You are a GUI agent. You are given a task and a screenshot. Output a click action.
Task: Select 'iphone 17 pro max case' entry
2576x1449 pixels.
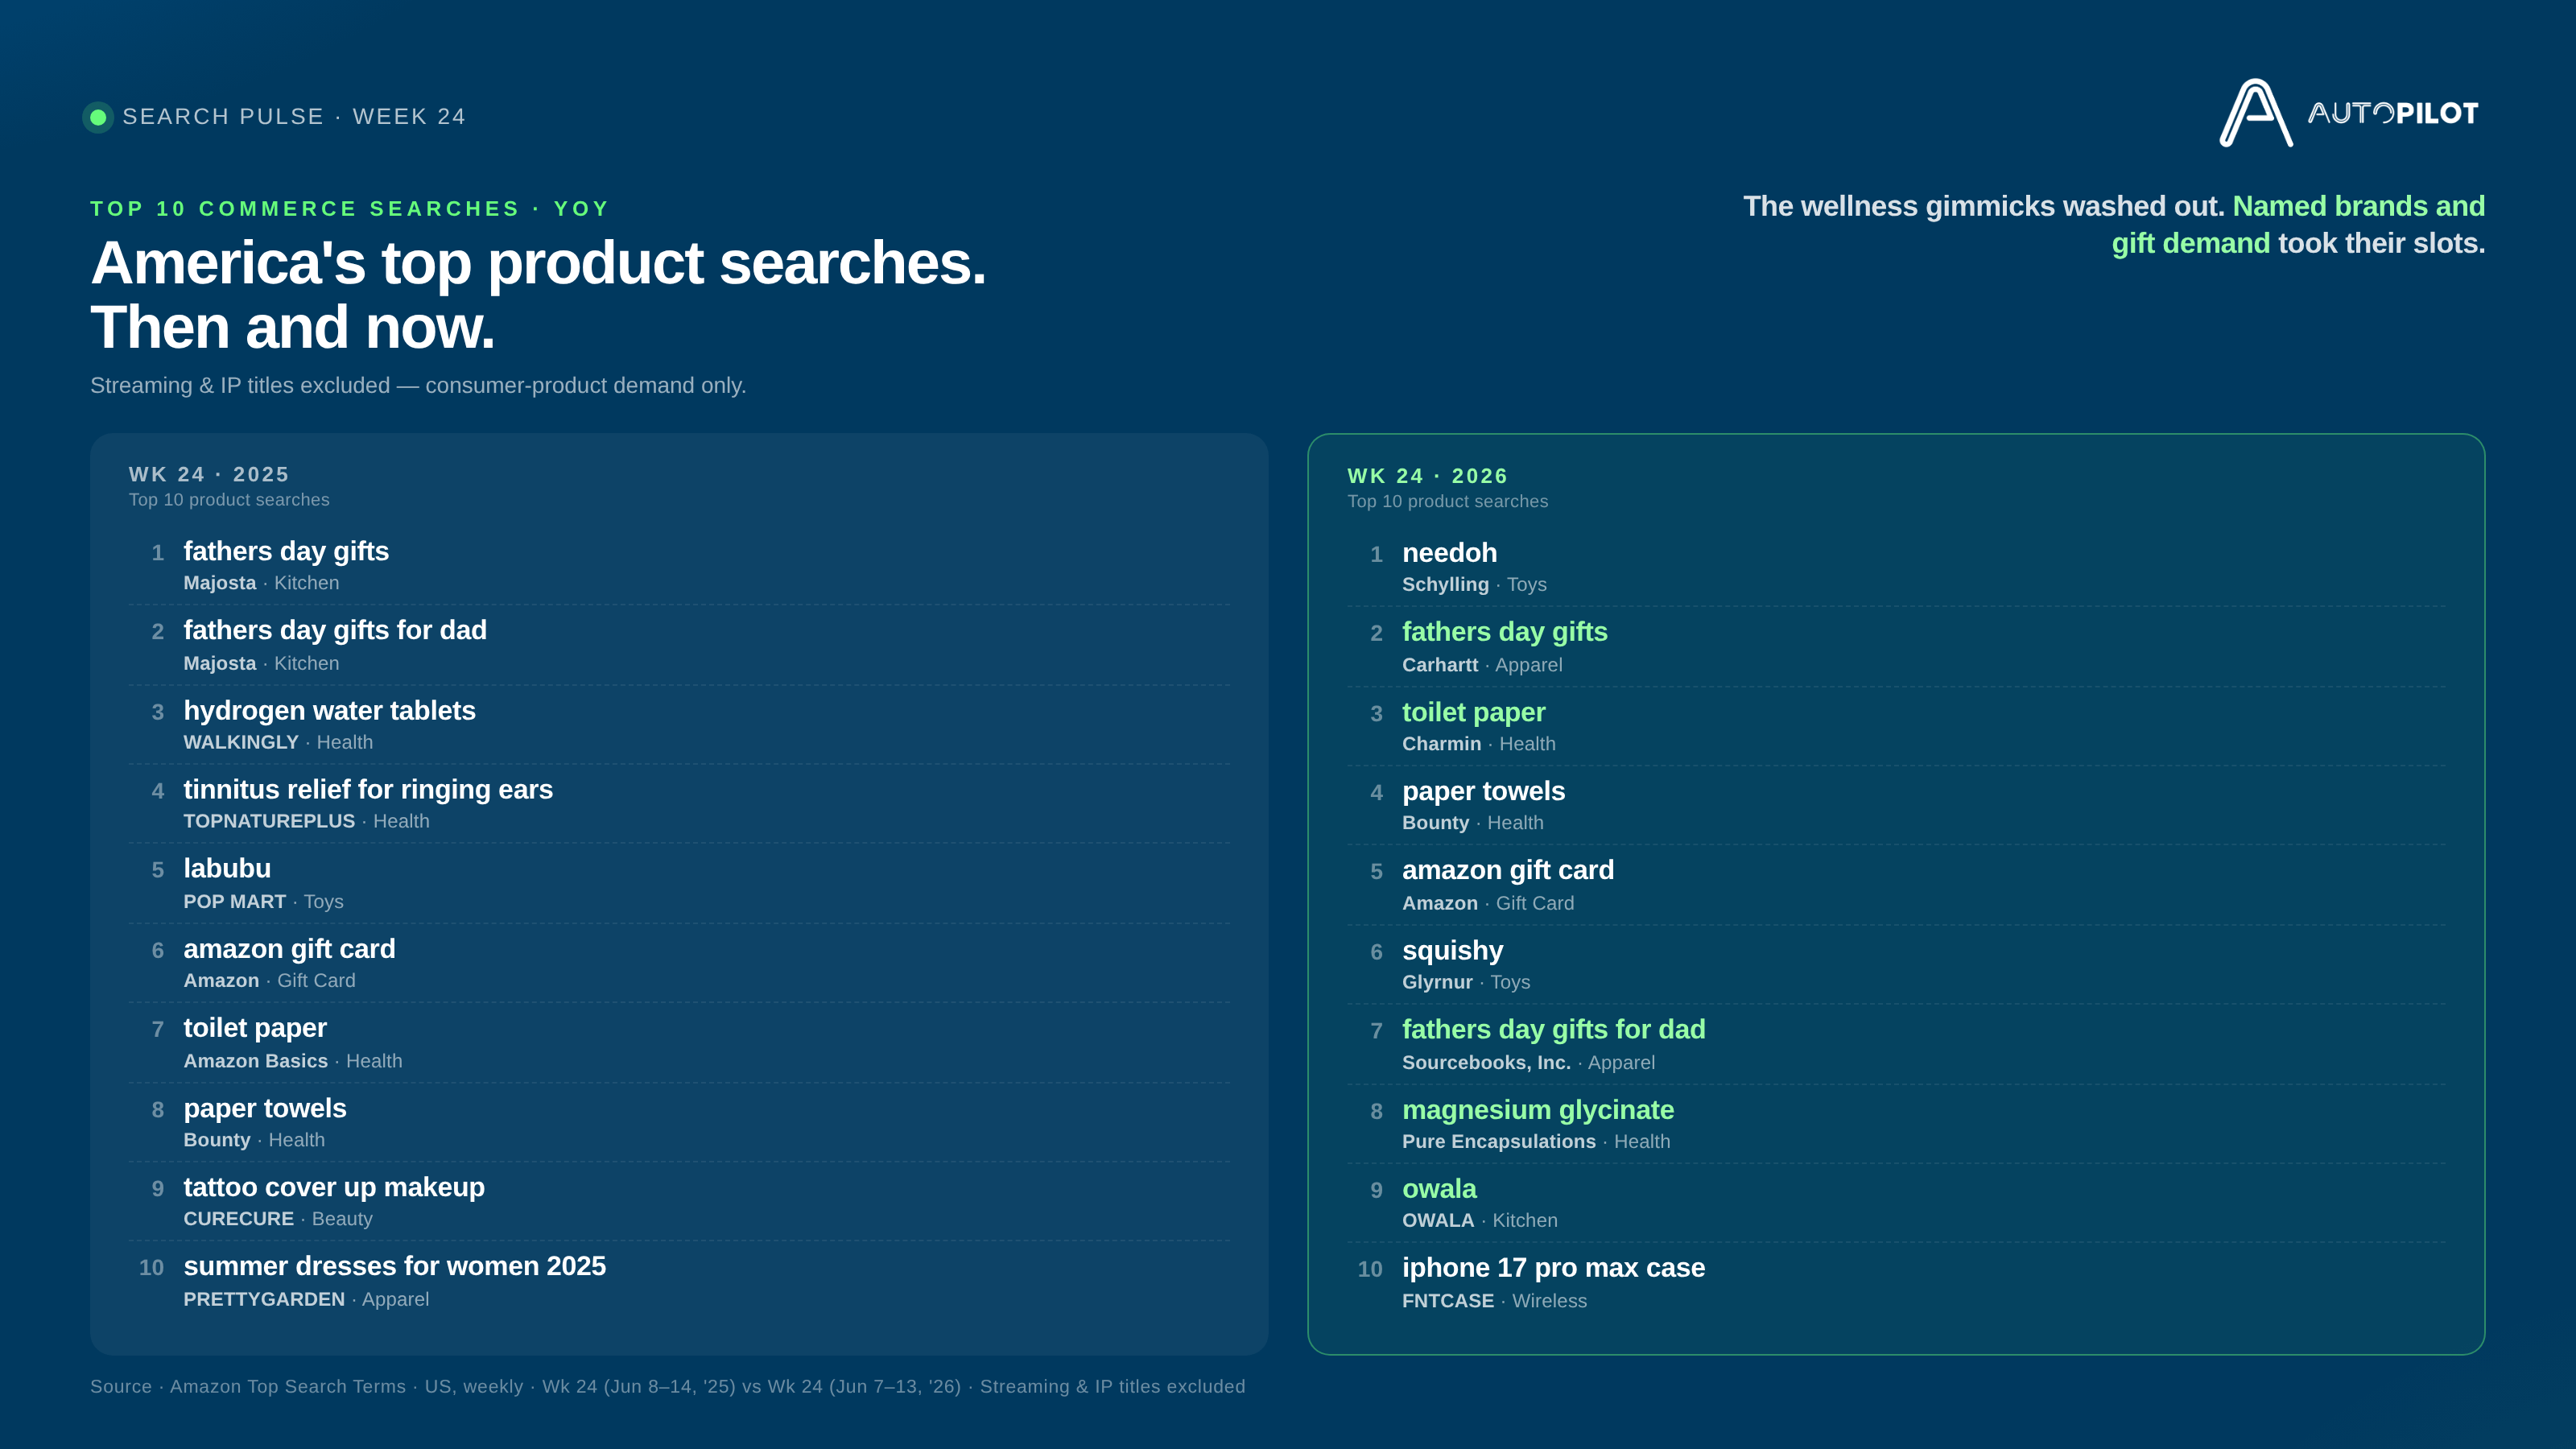[x=1554, y=1267]
